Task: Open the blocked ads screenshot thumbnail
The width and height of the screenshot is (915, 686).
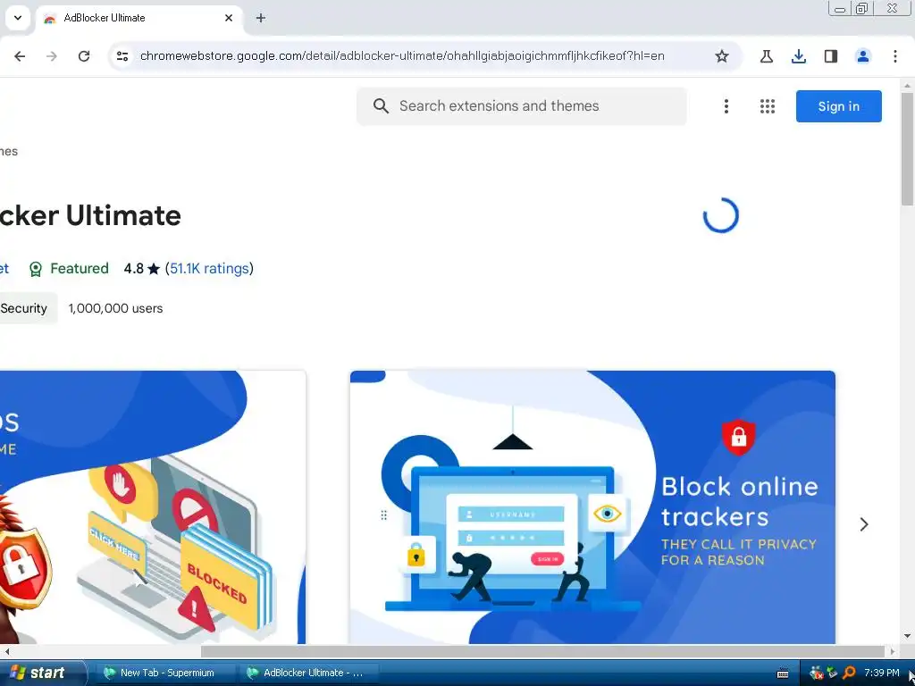Action: [x=152, y=507]
